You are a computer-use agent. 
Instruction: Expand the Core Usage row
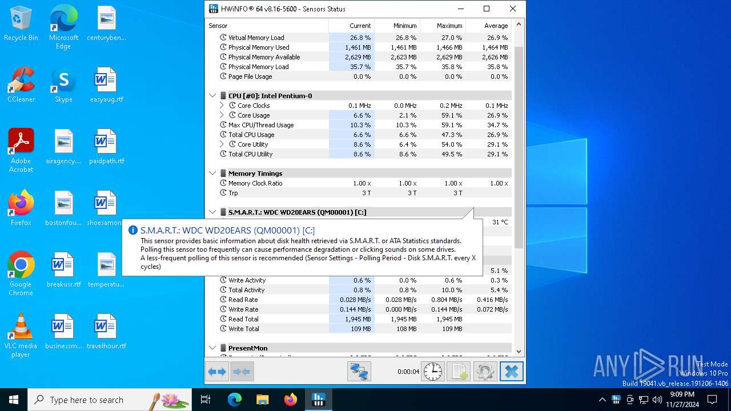click(x=222, y=115)
